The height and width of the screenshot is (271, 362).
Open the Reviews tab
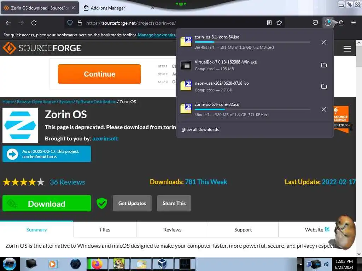click(172, 230)
